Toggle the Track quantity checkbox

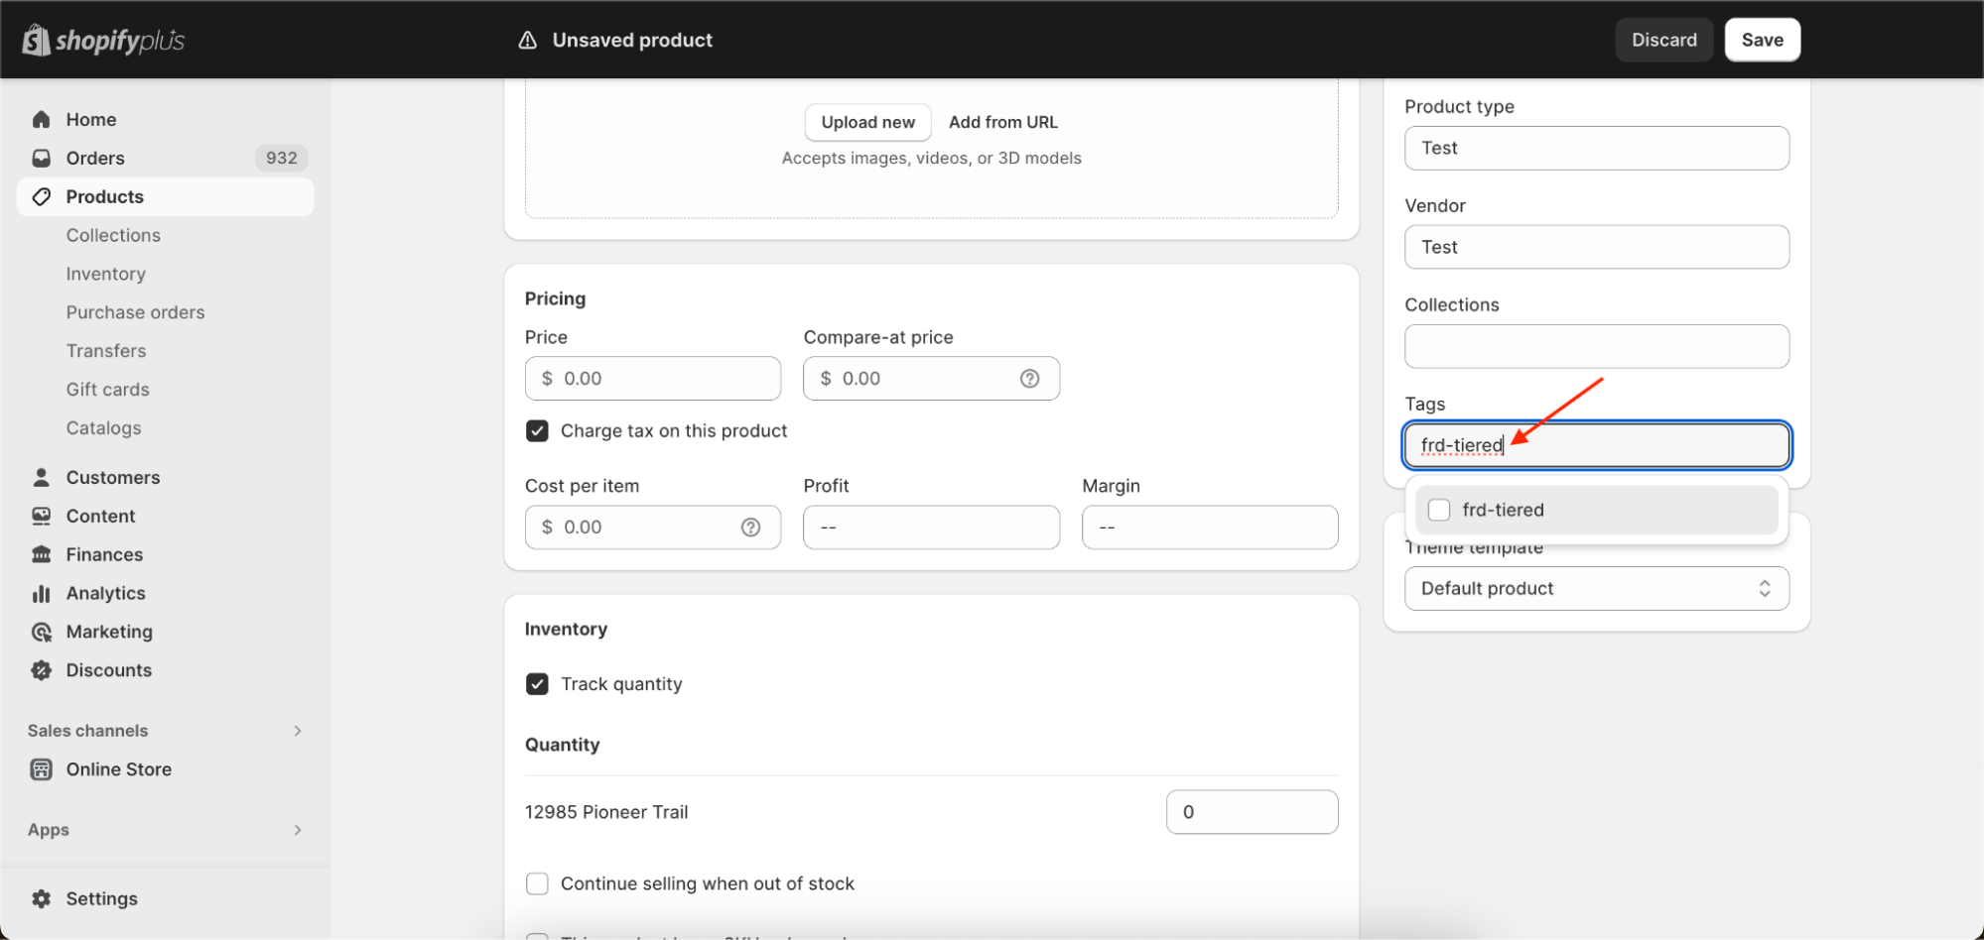tap(537, 684)
